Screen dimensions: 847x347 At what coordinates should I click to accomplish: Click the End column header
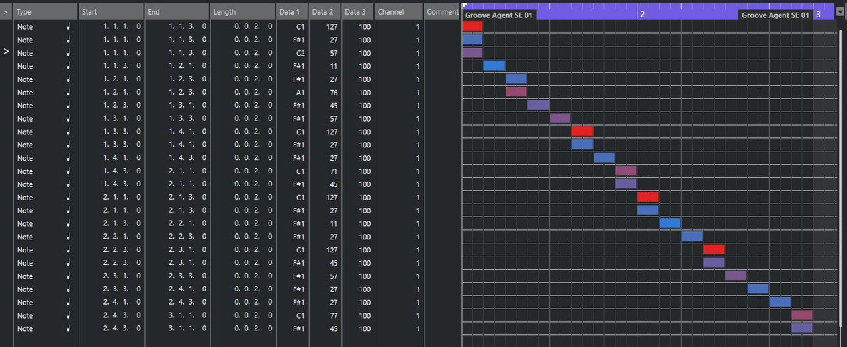point(177,12)
